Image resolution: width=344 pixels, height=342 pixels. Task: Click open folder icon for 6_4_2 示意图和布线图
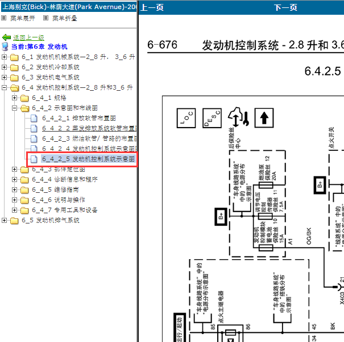tap(25, 108)
